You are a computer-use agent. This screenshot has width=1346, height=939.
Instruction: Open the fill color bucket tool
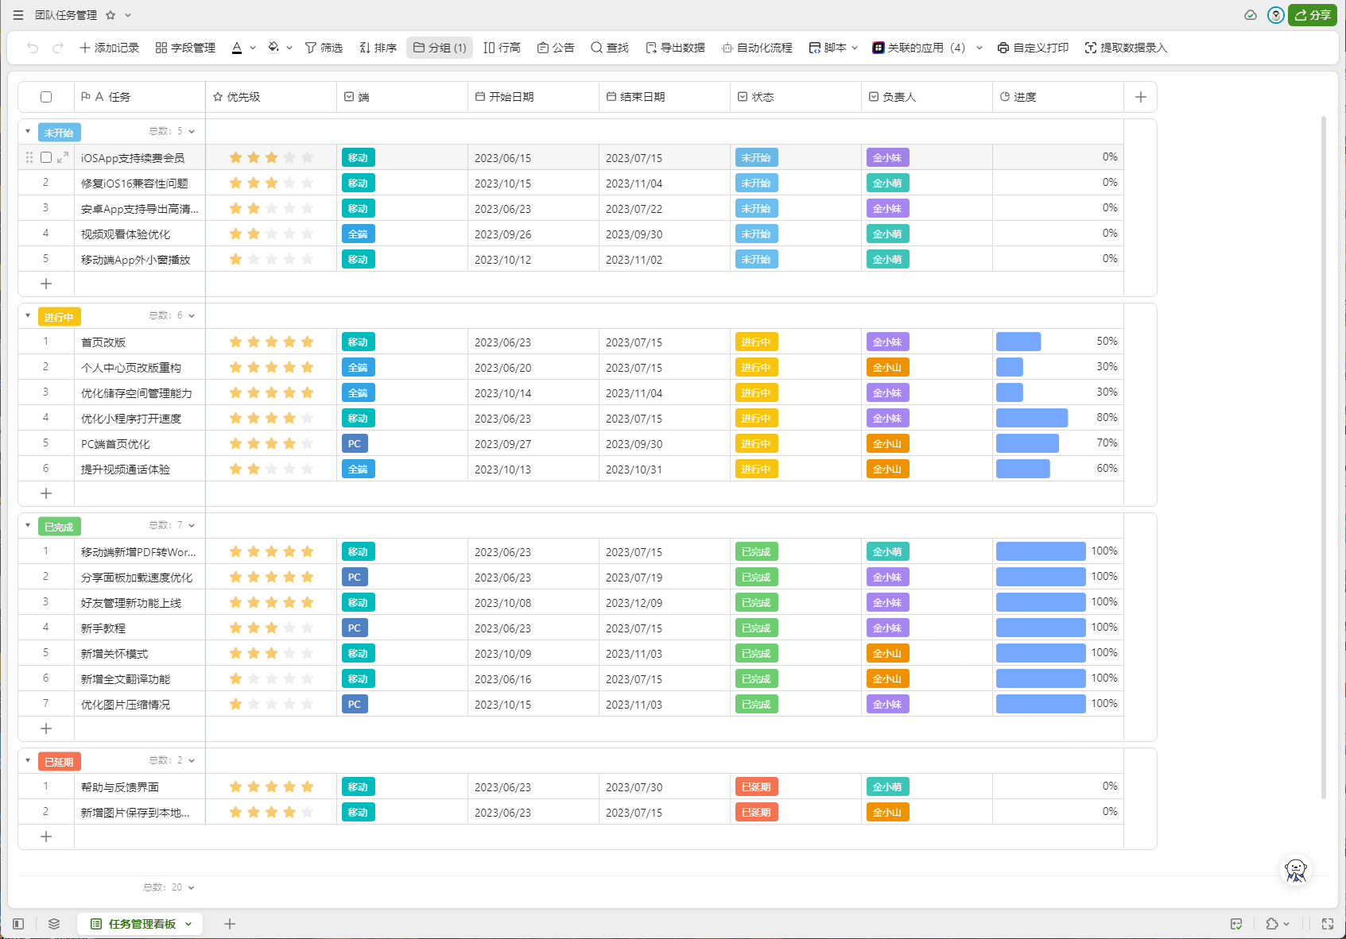(274, 48)
